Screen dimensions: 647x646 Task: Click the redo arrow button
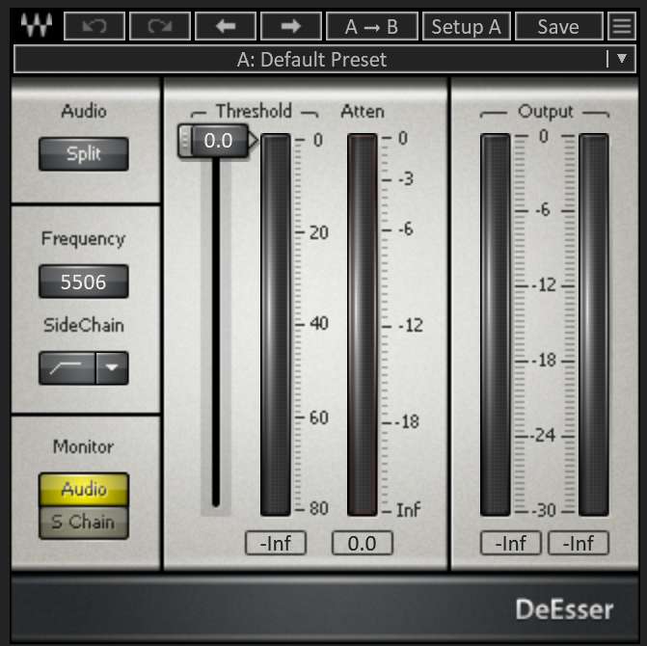(x=160, y=26)
